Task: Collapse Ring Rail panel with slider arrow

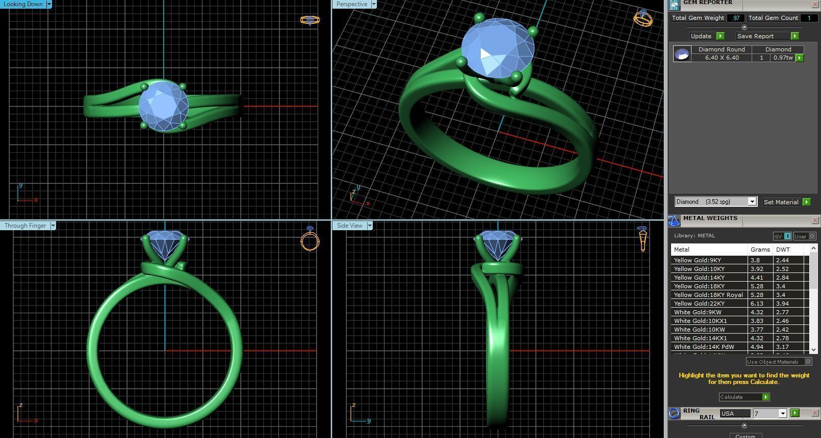Action: tap(744, 425)
